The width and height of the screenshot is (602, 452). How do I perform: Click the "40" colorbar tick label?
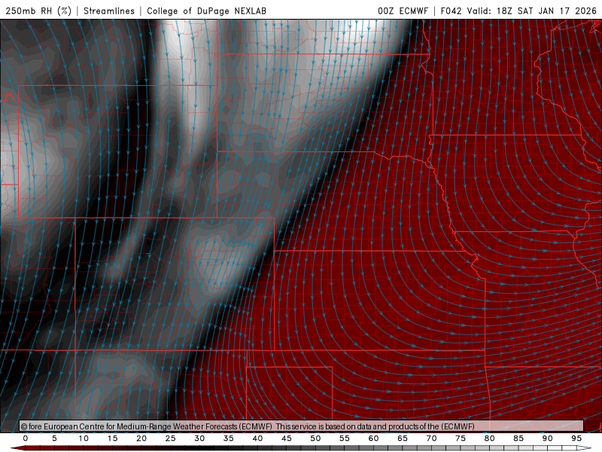pos(257,438)
